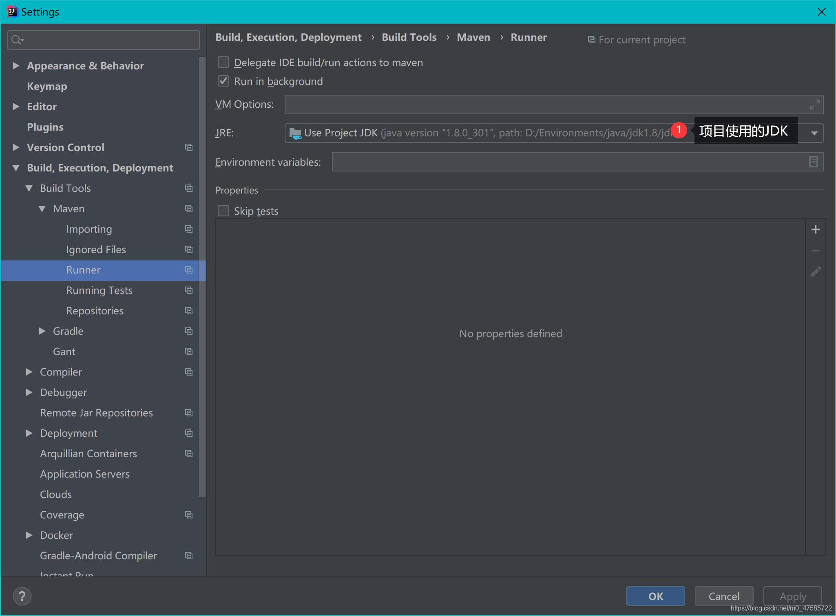Screen dimensions: 836x616
Task: Open Running Tests settings page
Action: coord(99,290)
